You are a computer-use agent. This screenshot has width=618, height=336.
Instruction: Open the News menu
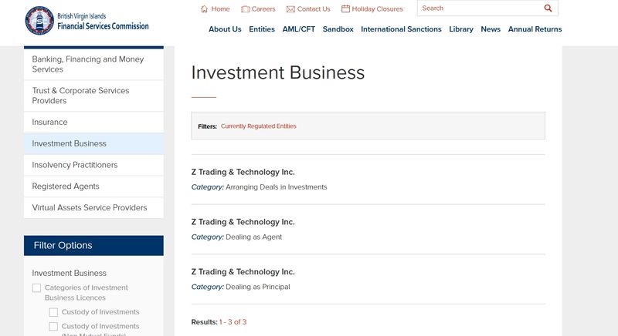pos(491,29)
